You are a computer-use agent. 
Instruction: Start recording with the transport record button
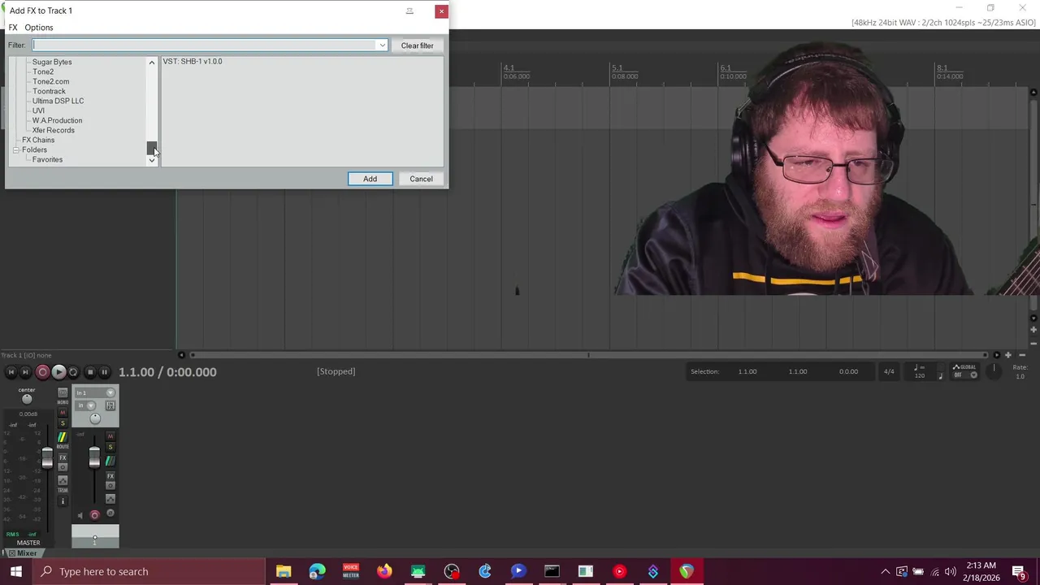click(x=42, y=372)
